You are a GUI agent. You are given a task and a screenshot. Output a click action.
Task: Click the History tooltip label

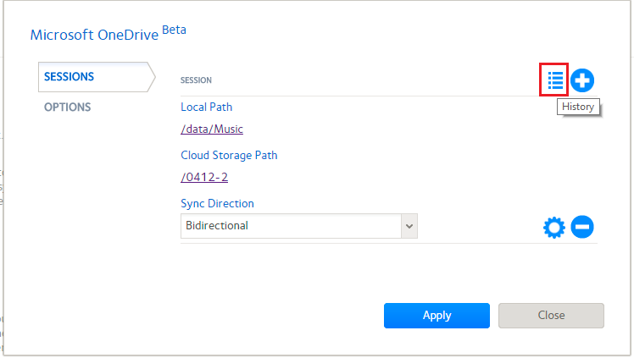click(x=578, y=107)
